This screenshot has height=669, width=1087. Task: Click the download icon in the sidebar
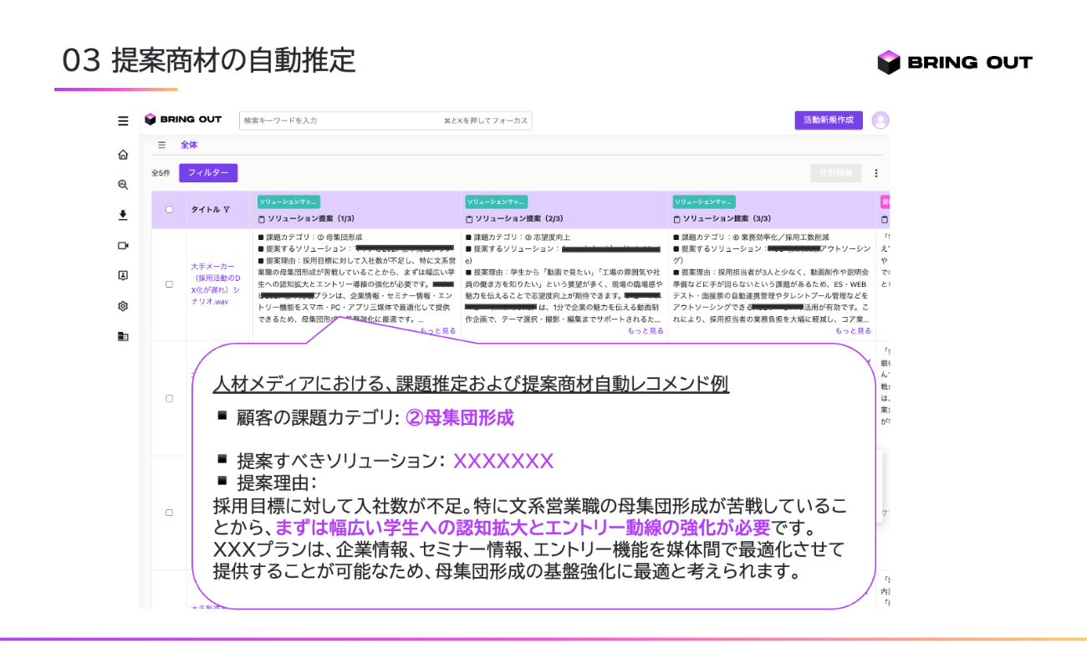(123, 215)
